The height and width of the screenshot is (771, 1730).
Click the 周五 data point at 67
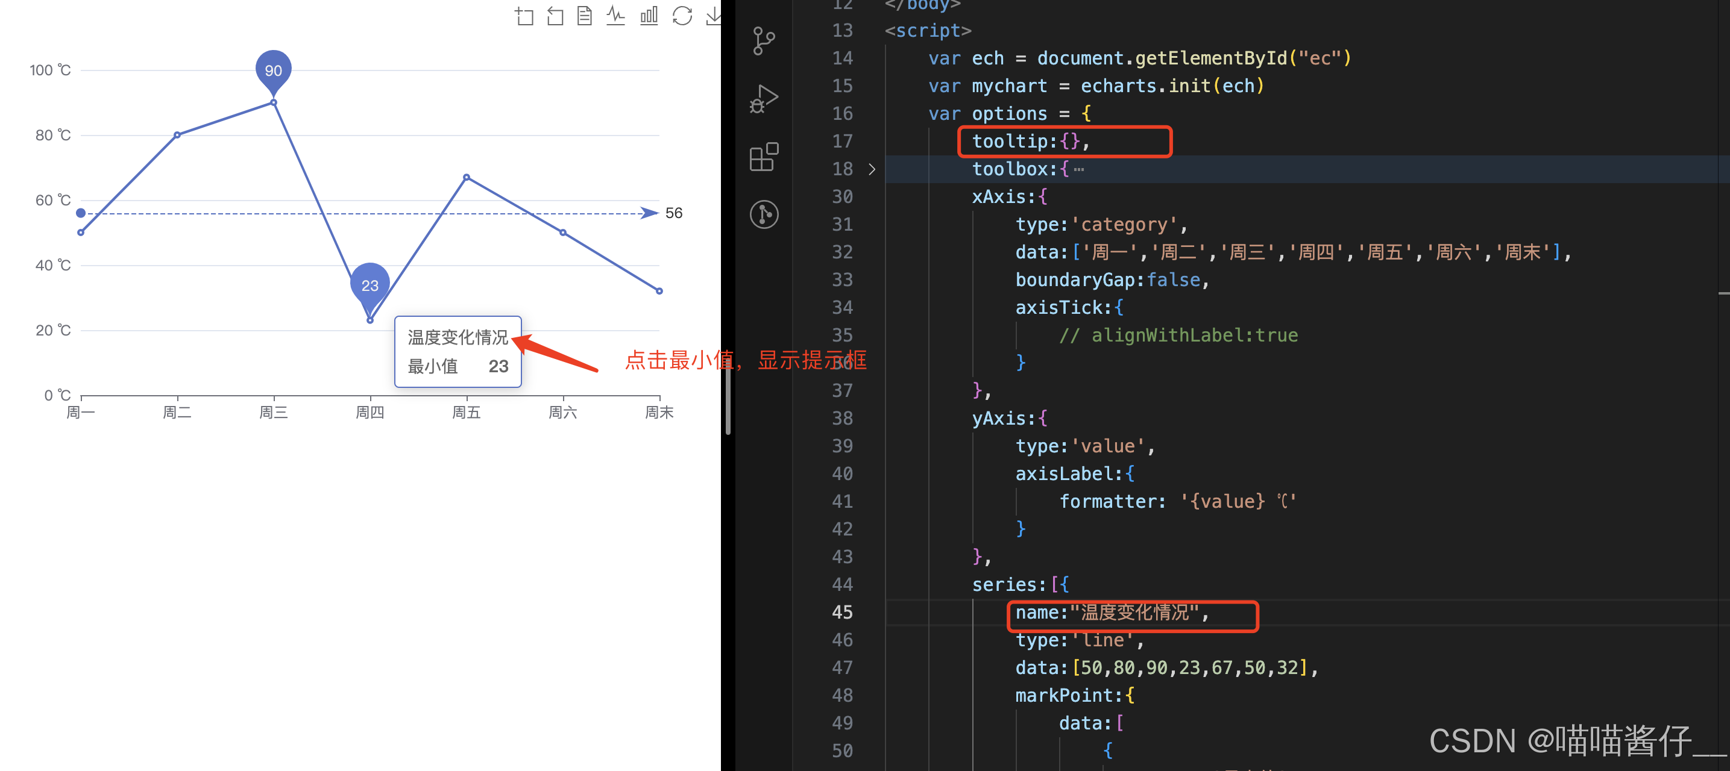467,177
